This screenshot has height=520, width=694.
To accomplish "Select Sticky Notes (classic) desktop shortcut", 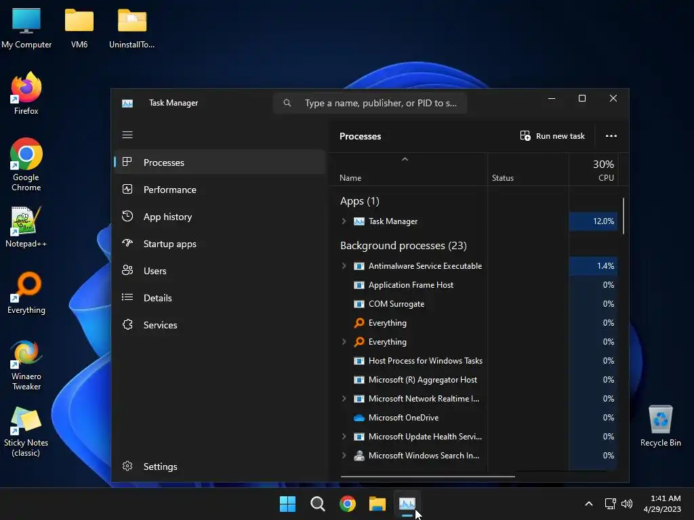I will click(x=26, y=431).
